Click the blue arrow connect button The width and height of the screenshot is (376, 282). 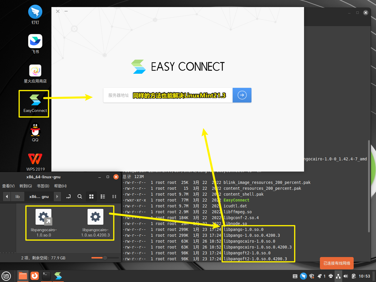242,95
